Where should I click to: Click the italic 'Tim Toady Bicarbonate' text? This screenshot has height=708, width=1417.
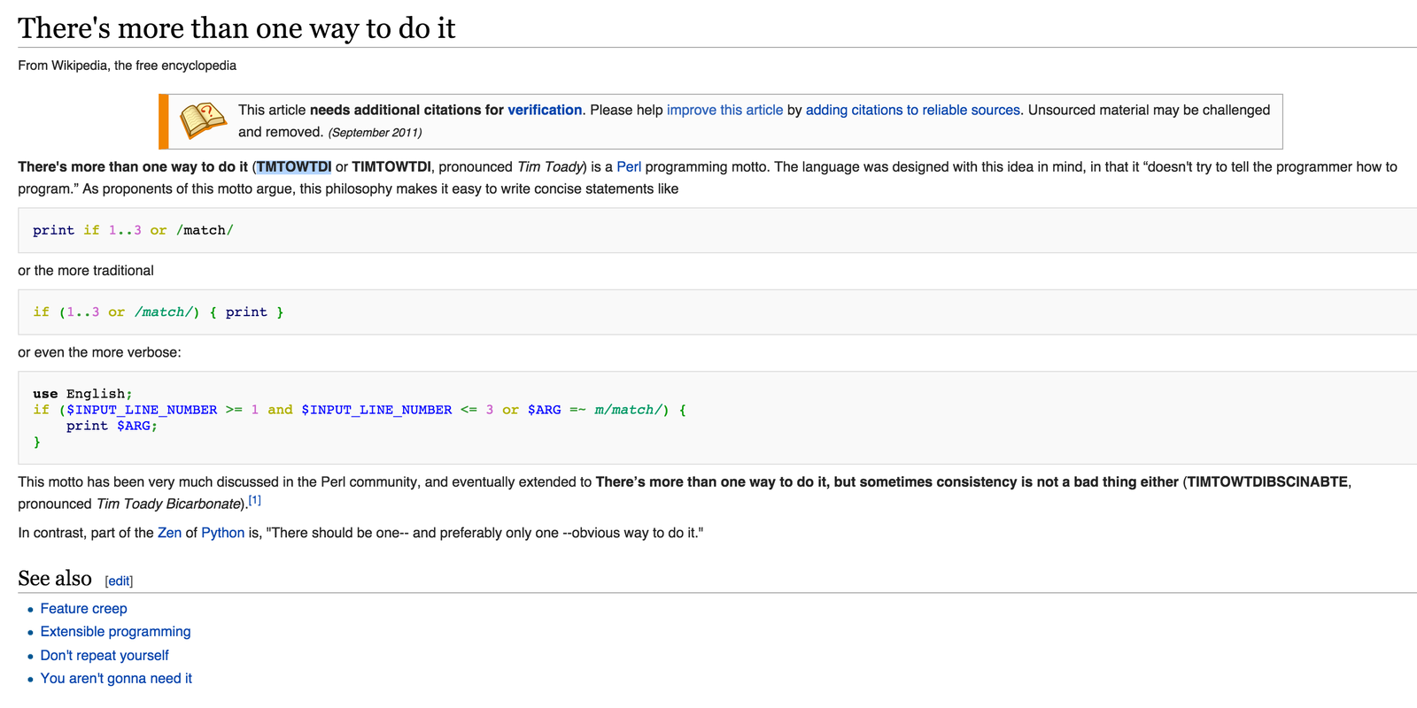click(168, 504)
